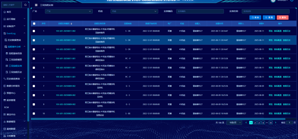Toggle the hamburger menu icon beside 工况流程实例
Viewport: 298px width, 139px height.
tap(36, 5)
